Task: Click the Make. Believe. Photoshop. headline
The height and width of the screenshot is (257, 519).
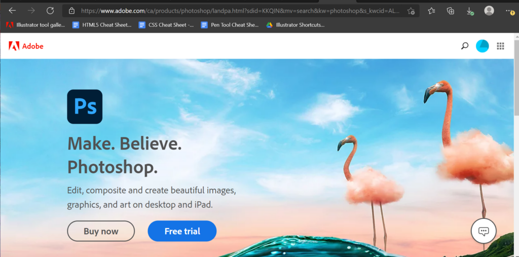Action: [x=125, y=155]
